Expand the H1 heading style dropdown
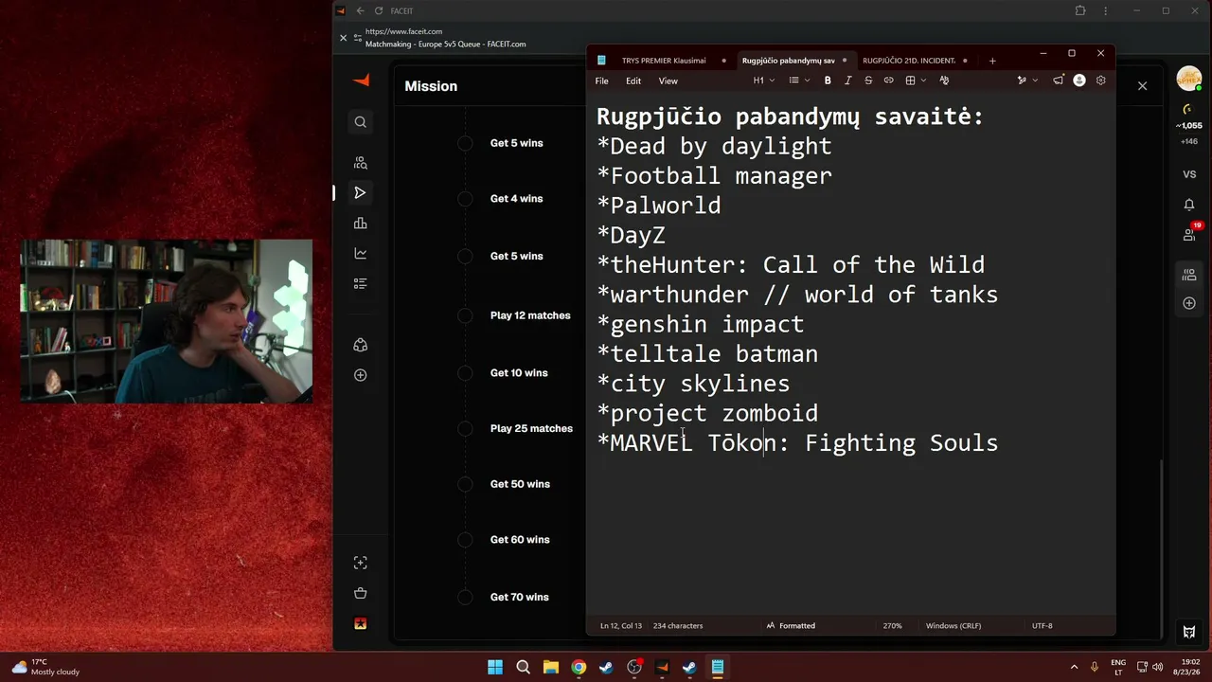Viewport: 1212px width, 682px height. click(763, 81)
